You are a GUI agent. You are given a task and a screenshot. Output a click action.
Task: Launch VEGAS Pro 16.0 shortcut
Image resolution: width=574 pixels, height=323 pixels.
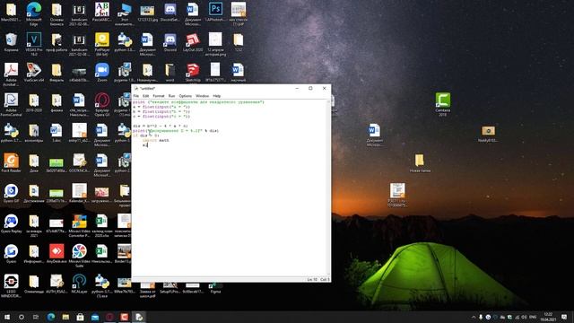coord(34,44)
